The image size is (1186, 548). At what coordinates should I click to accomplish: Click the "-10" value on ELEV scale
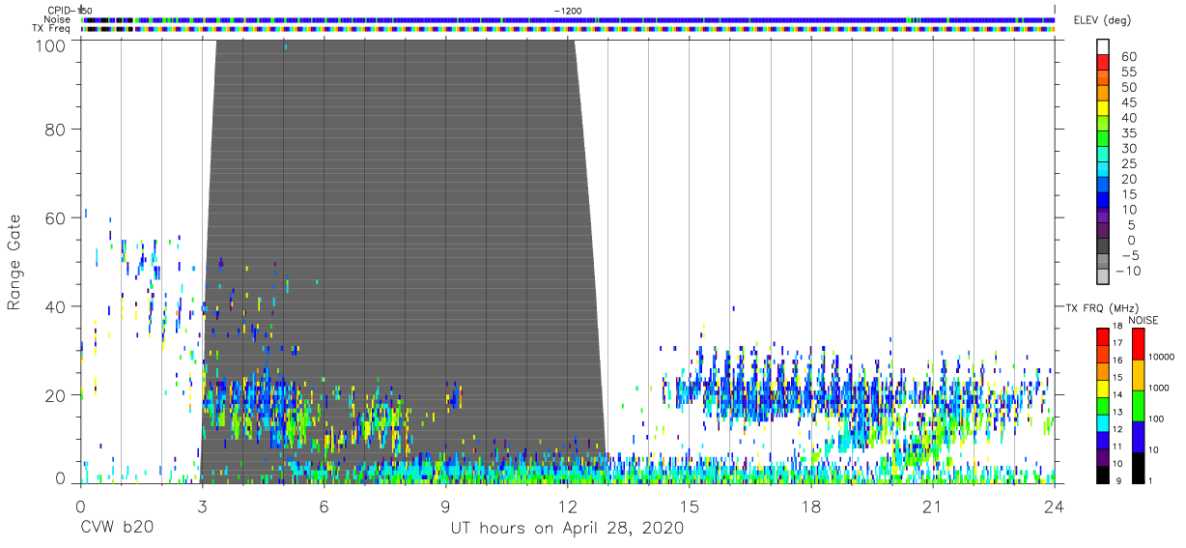point(1128,271)
